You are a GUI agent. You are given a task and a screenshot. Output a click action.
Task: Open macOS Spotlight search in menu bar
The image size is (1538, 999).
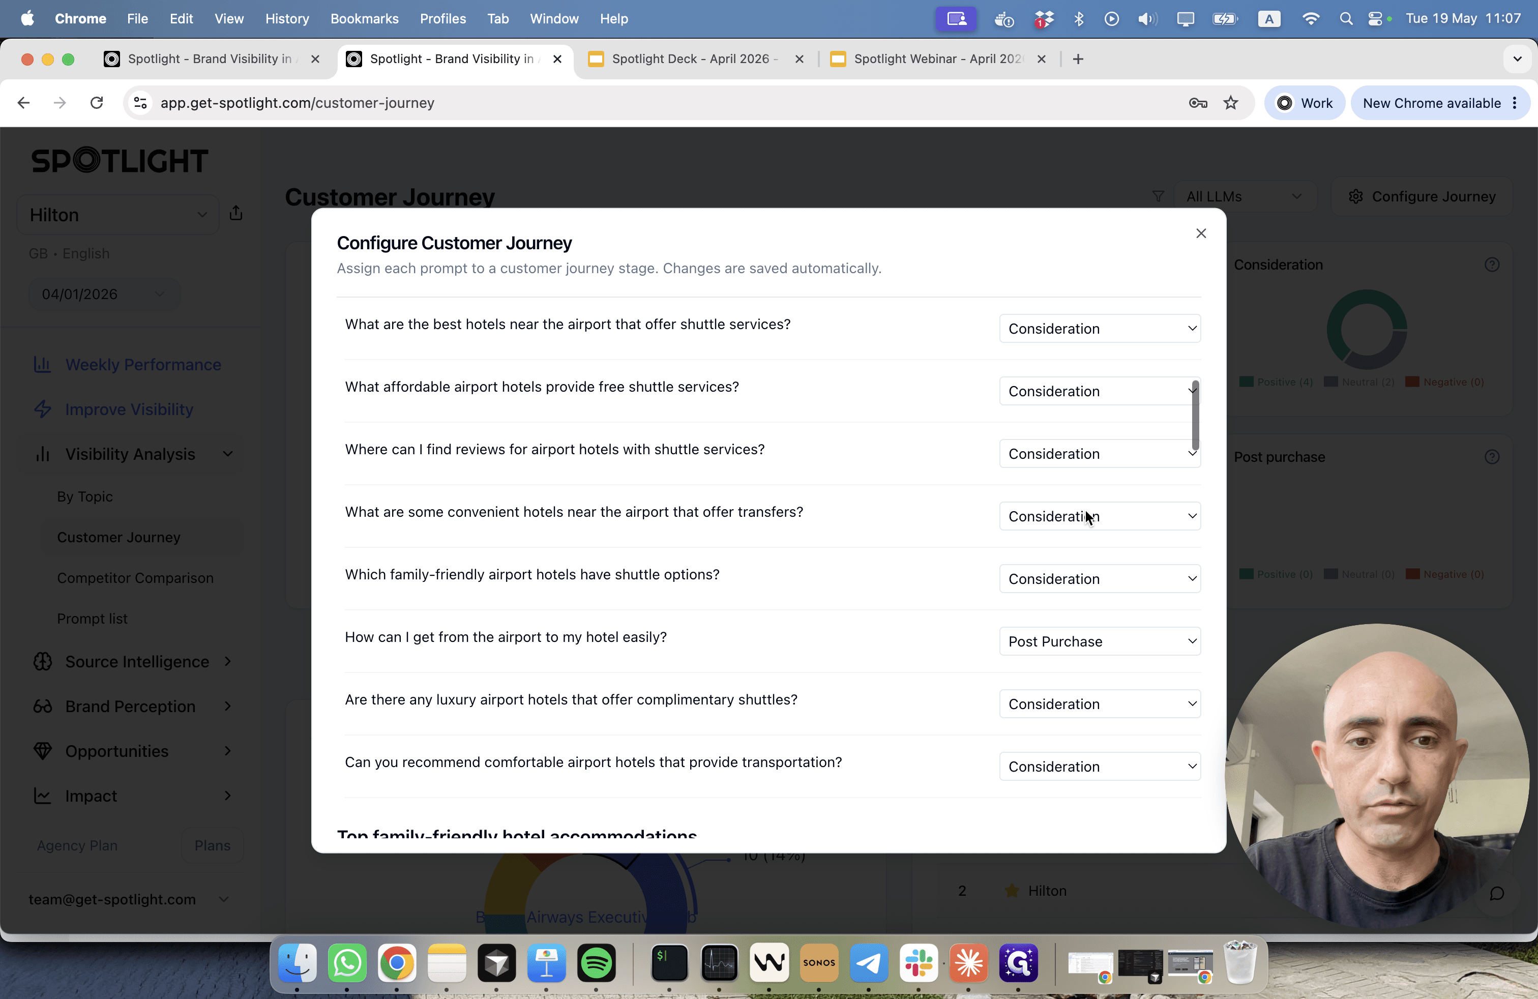[1345, 19]
